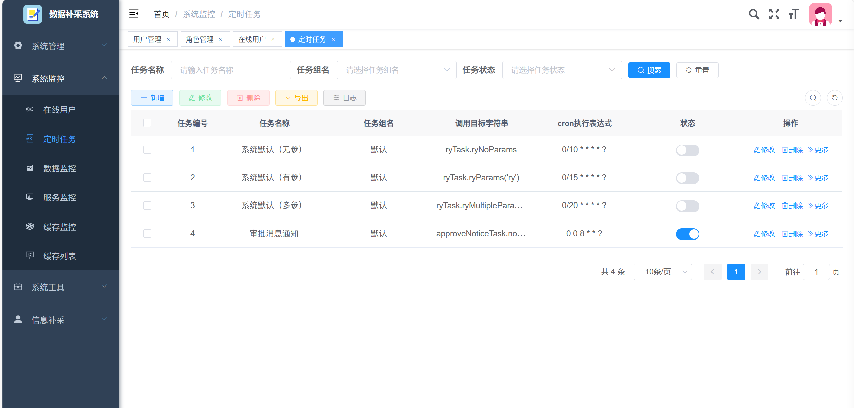854x408 pixels.
Task: Open the 任务状态 dropdown
Action: point(562,70)
